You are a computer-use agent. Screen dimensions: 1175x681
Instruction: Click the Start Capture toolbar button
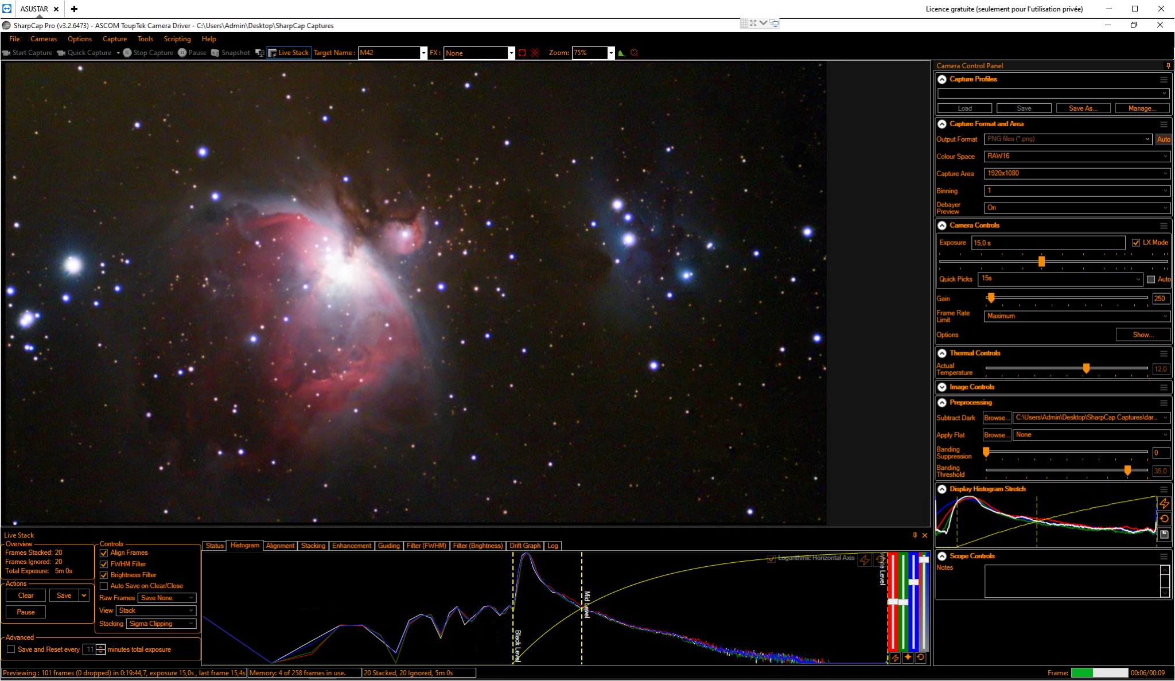pyautogui.click(x=28, y=53)
